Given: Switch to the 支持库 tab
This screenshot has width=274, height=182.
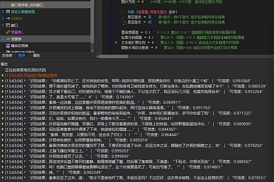Looking at the screenshot, I should tap(7, 56).
